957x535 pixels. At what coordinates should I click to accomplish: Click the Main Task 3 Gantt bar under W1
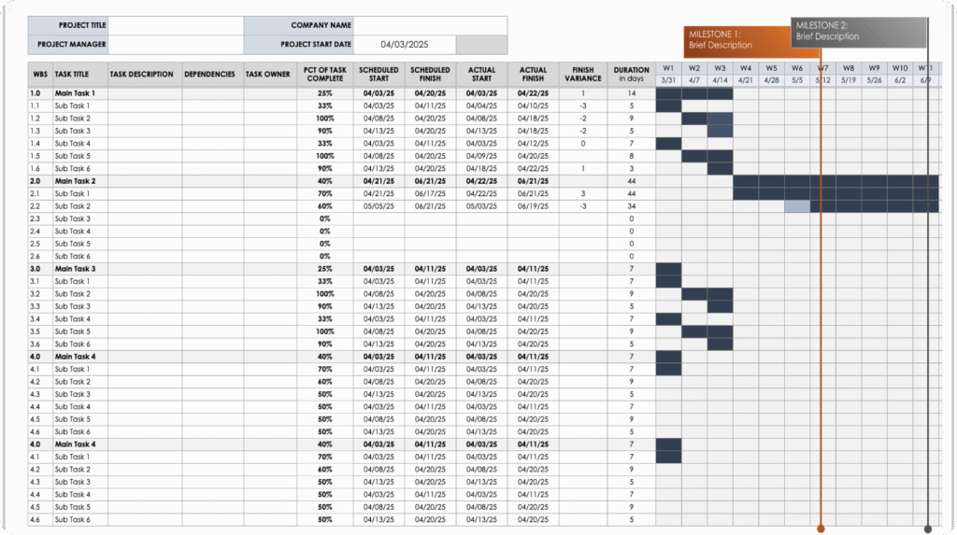point(668,269)
